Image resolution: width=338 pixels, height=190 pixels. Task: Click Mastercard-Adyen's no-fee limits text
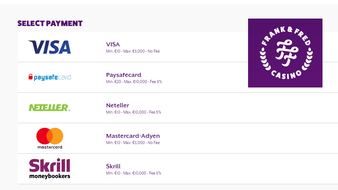(x=133, y=143)
